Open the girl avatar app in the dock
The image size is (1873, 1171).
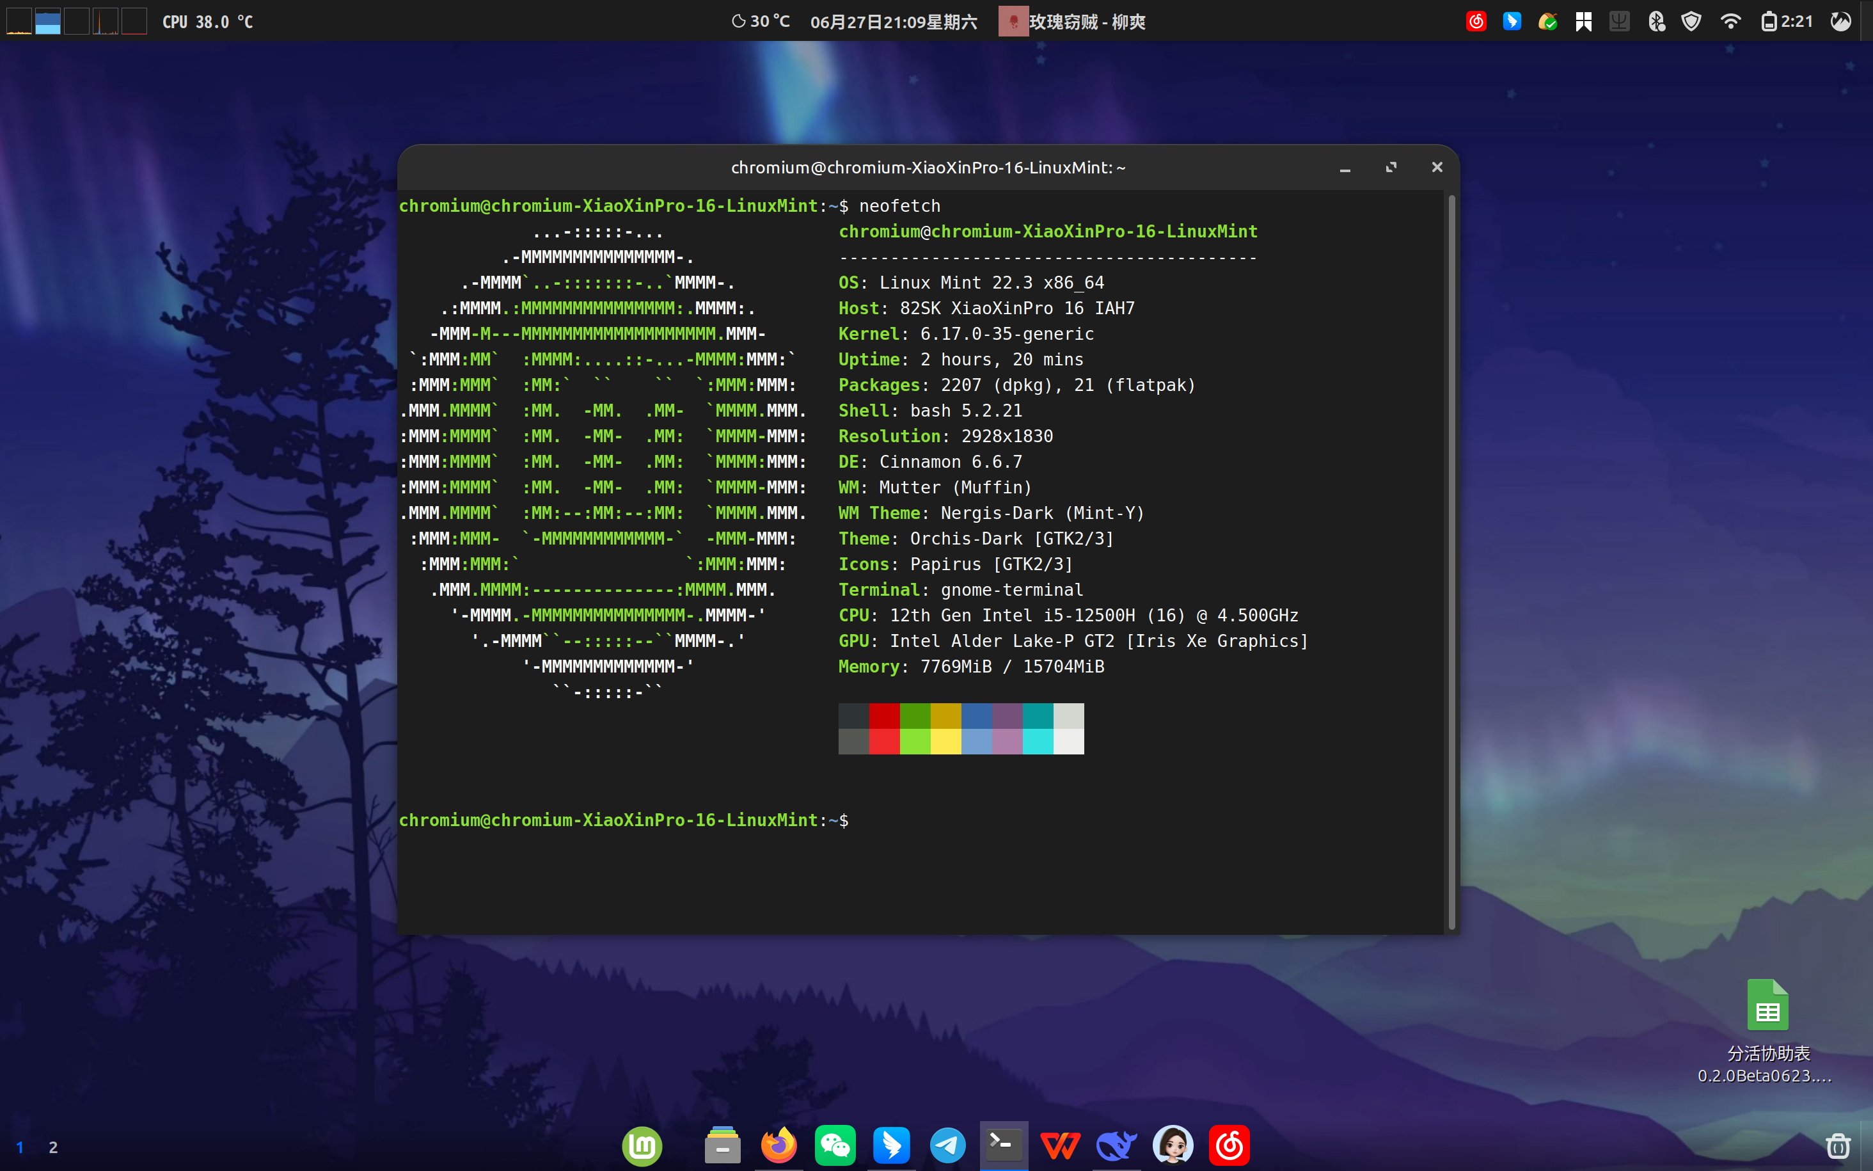1173,1145
